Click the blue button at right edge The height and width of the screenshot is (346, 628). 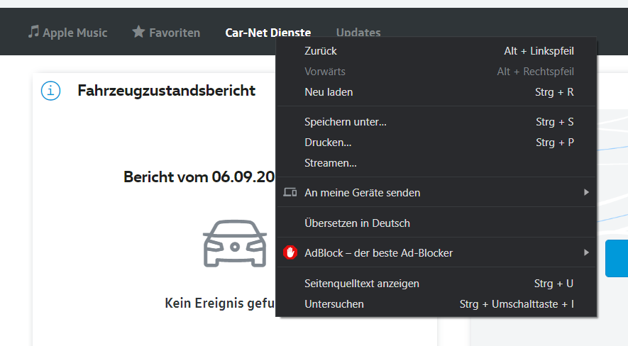(617, 258)
